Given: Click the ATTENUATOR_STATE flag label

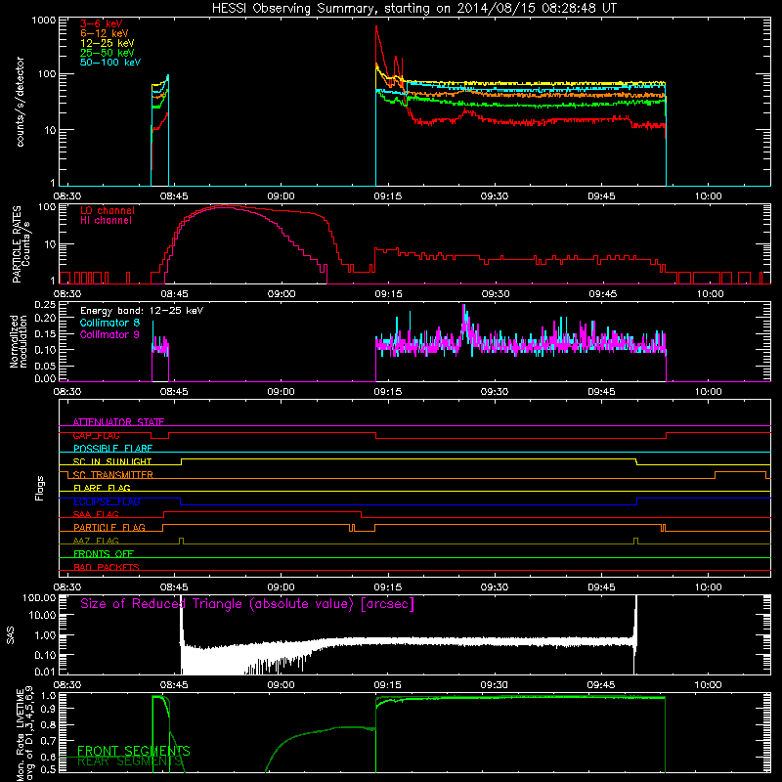Looking at the screenshot, I should point(118,422).
